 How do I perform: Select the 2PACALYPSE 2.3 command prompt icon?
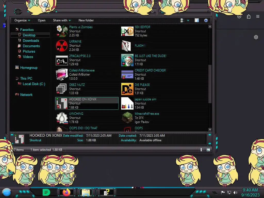click(x=62, y=60)
